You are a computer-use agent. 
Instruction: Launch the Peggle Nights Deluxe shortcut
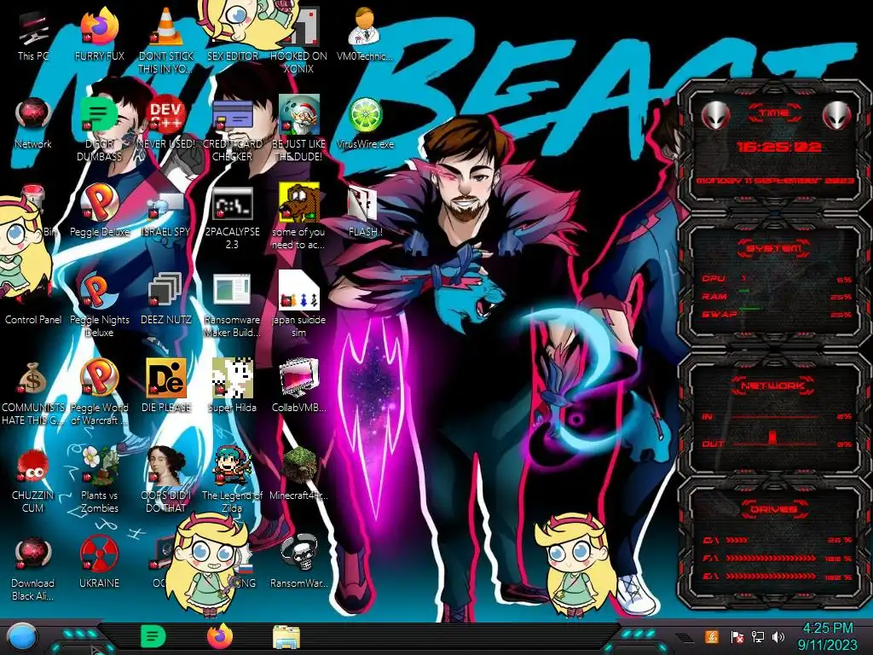click(x=100, y=305)
